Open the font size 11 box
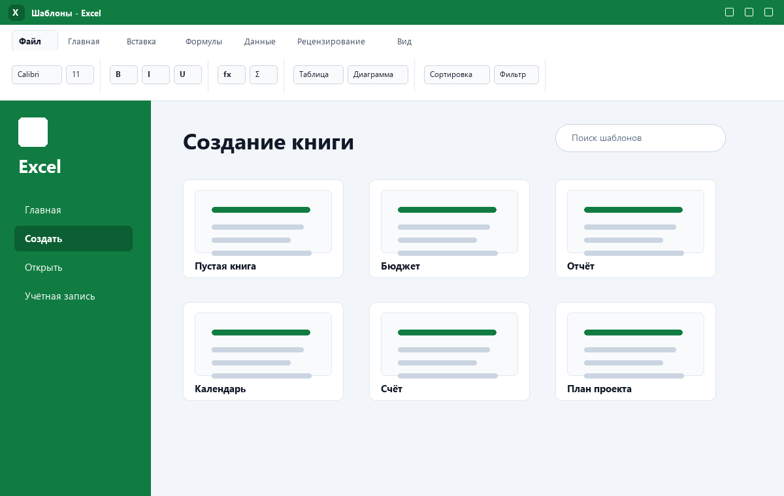 coord(80,74)
